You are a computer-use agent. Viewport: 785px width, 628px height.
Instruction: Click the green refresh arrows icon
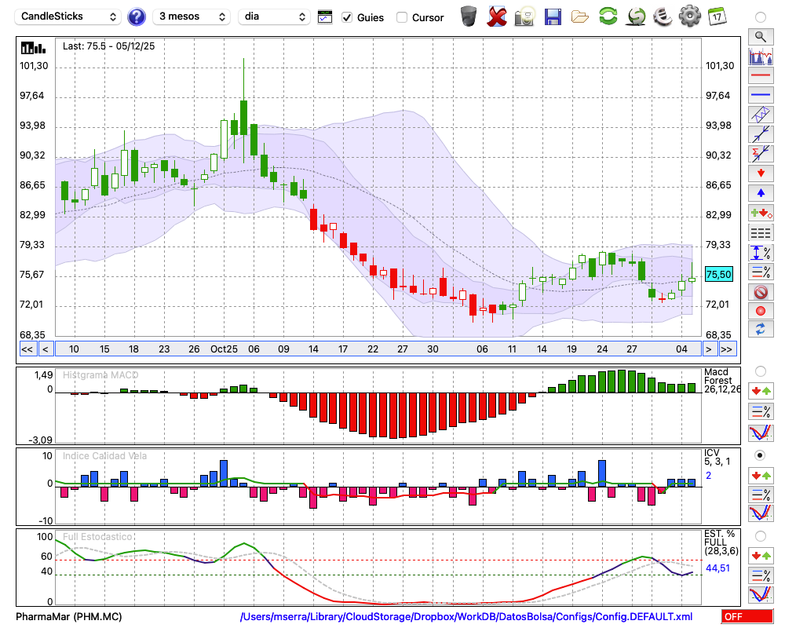click(x=608, y=16)
